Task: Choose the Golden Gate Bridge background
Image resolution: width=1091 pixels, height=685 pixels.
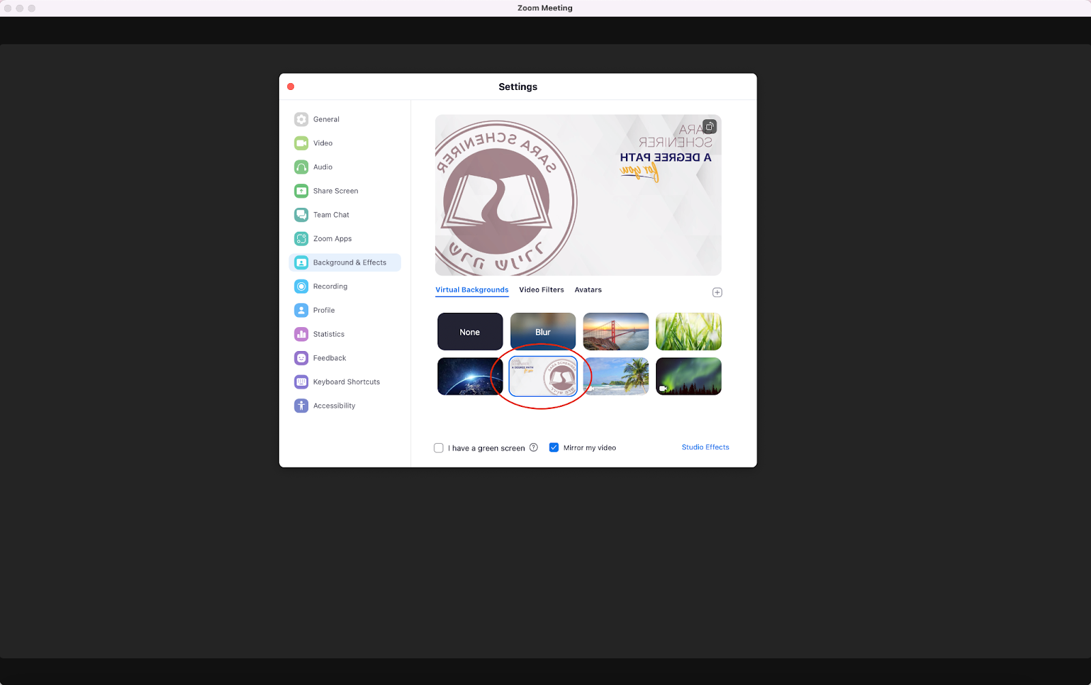Action: [x=616, y=332]
